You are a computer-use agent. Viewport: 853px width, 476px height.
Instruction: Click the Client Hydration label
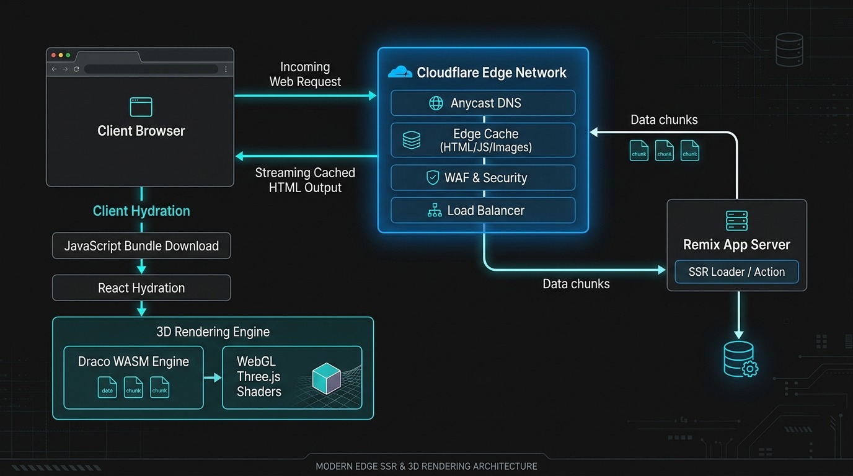click(141, 211)
